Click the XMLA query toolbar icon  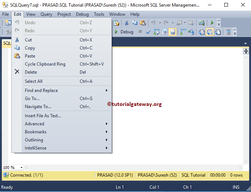tap(117, 23)
